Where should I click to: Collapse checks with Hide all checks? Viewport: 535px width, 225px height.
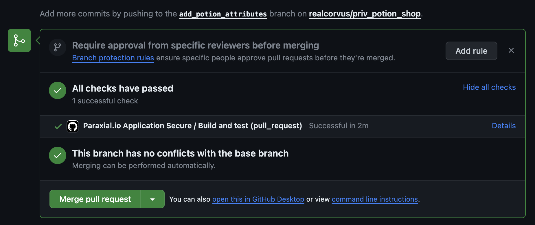click(x=489, y=87)
